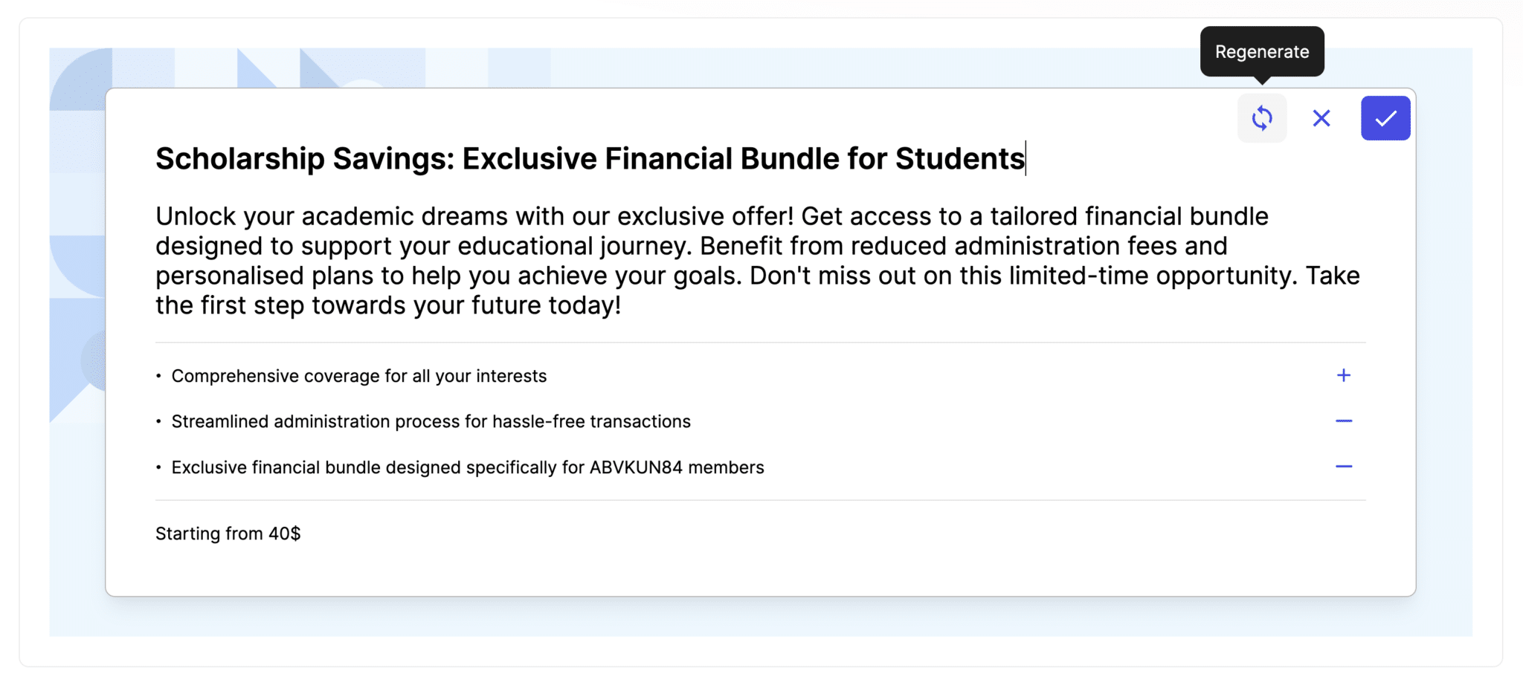Click the word "Unlock" in the description

pyautogui.click(x=195, y=216)
